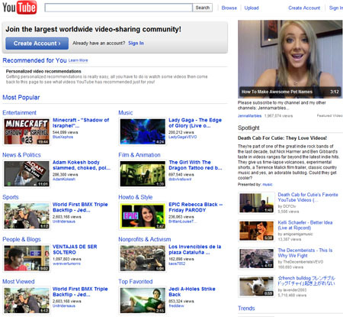Open The Decemberists - This Is Why We Fight
Screen dimensions: 343x317
[x=305, y=253]
